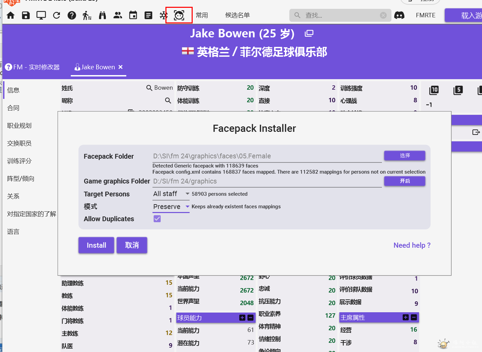The image size is (482, 352).
Task: Collapse the 球员能力 section with minus button
Action: click(251, 318)
